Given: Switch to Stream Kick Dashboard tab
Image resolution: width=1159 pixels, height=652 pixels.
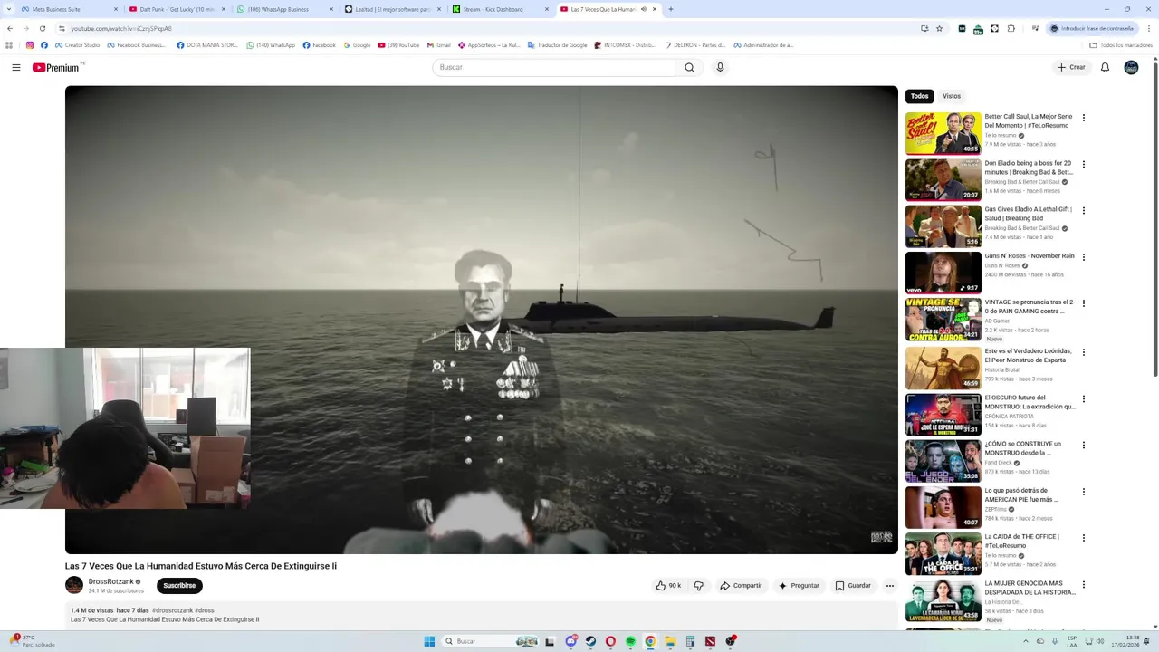Looking at the screenshot, I should (x=499, y=9).
